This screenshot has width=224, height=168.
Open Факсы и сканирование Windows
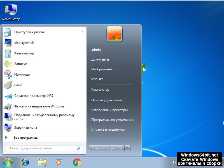click(x=39, y=106)
